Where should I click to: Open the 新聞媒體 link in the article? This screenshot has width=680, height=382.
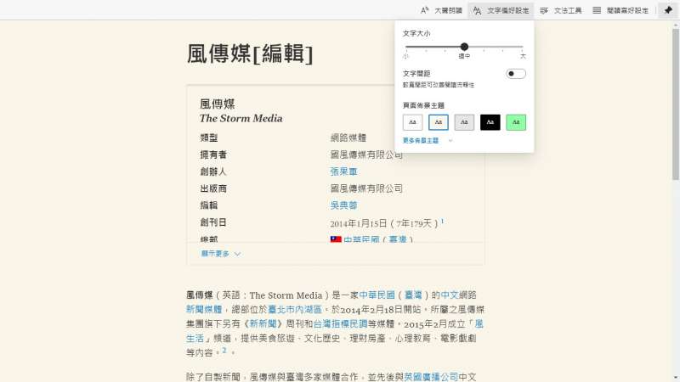[204, 310]
